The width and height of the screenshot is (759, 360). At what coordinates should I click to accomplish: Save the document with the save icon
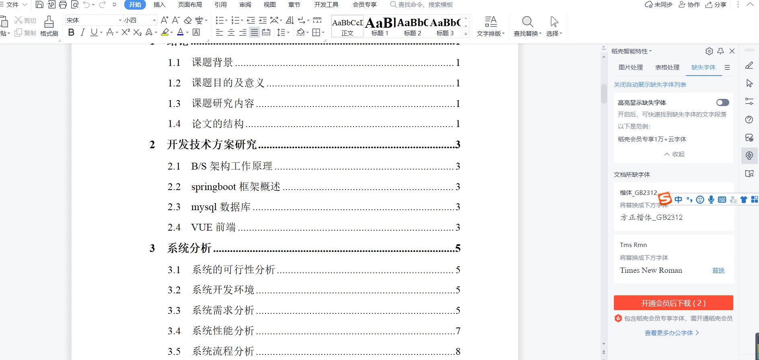[x=39, y=5]
